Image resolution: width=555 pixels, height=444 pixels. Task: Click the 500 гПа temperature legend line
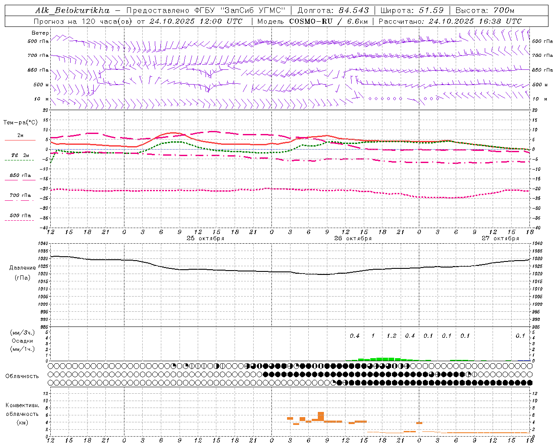[20, 220]
